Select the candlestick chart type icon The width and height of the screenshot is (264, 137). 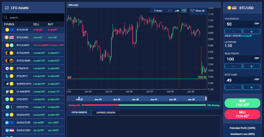(x=184, y=11)
